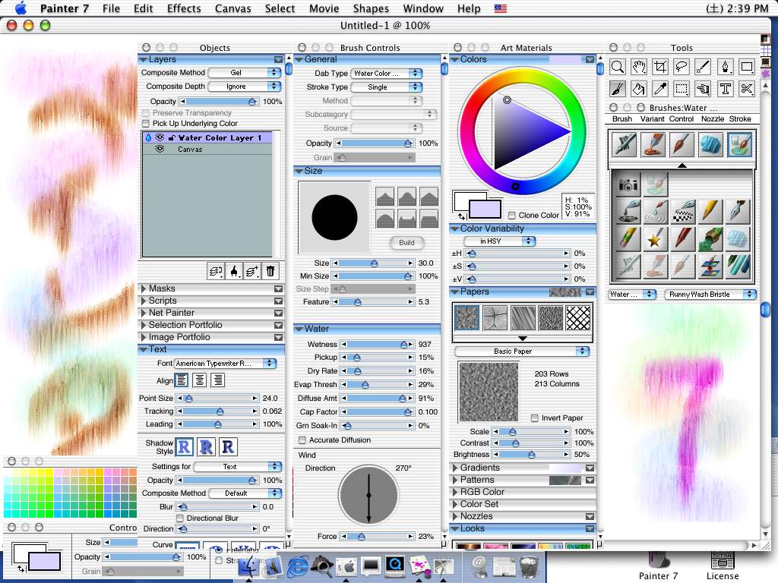Open Runny Wash Bristle variant dropdown
Viewport: 778px width, 583px height.
click(710, 295)
